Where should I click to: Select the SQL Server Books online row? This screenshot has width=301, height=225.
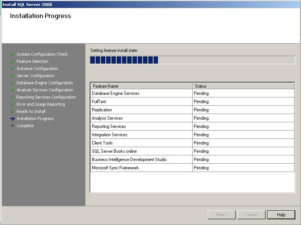click(192, 151)
